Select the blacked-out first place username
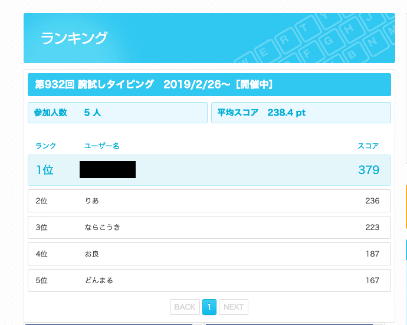407x325 pixels. coord(107,170)
